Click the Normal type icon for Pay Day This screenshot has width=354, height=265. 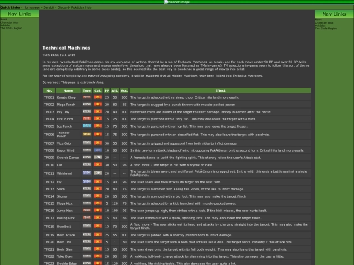pyautogui.click(x=87, y=111)
